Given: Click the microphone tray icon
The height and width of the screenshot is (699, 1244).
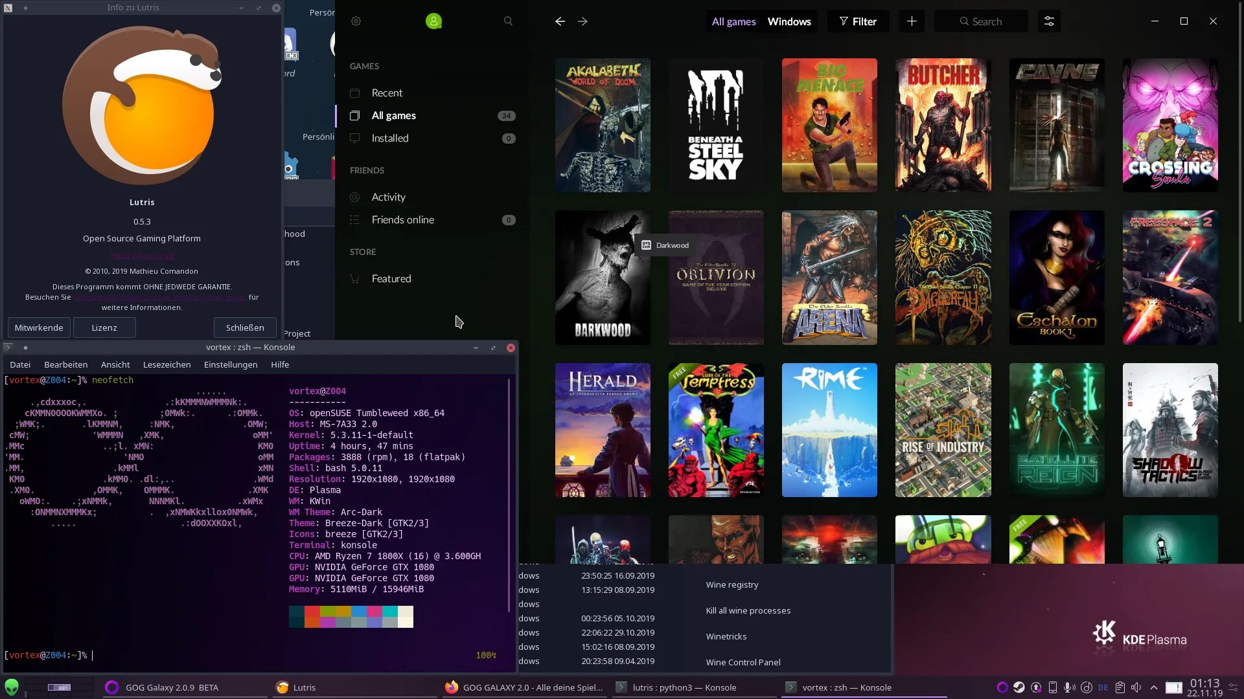Looking at the screenshot, I should click(x=1070, y=687).
